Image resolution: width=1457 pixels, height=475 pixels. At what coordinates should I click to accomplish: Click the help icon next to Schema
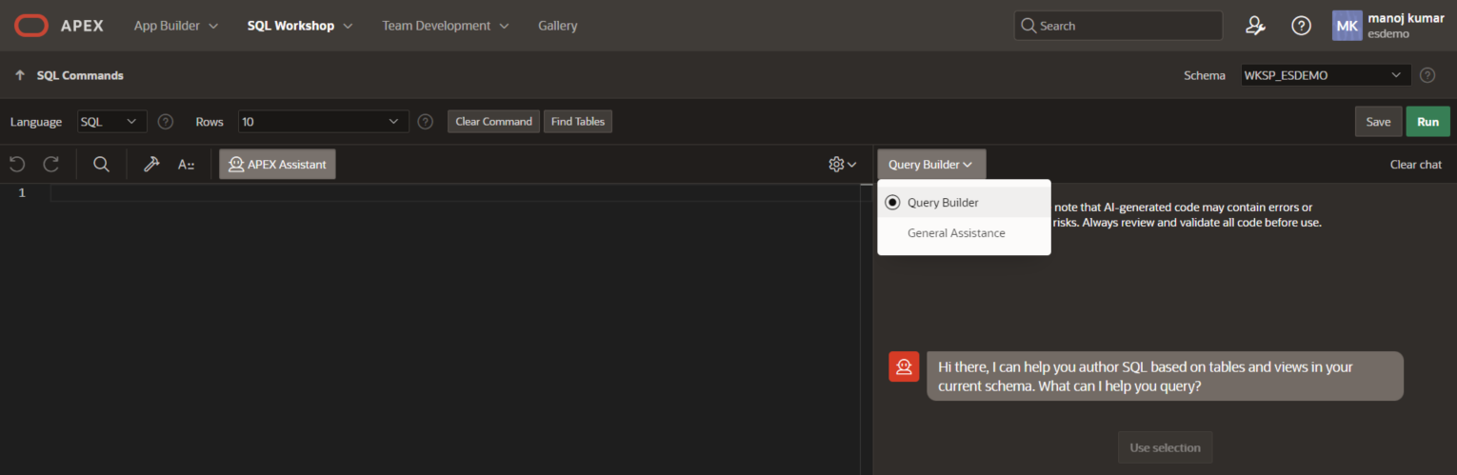1427,75
